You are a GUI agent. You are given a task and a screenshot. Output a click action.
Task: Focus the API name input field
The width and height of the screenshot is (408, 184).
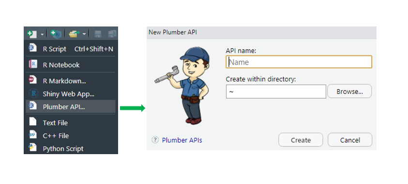[x=299, y=62]
